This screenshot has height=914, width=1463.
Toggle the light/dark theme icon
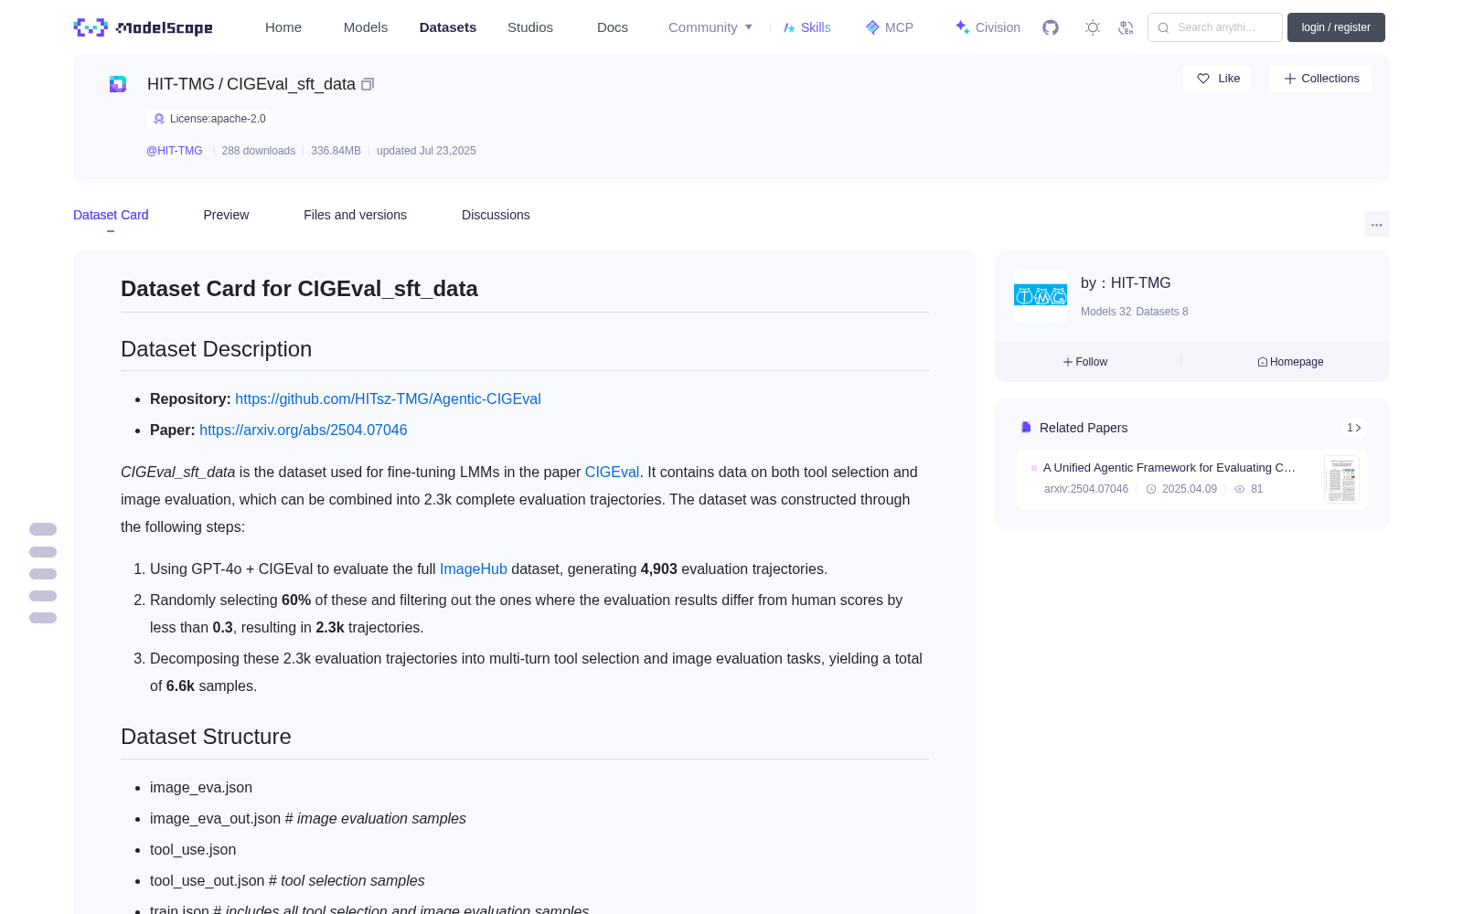[x=1093, y=27]
